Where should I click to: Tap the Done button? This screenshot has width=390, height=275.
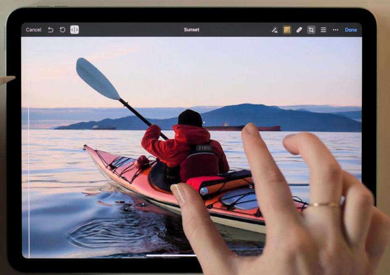click(351, 30)
